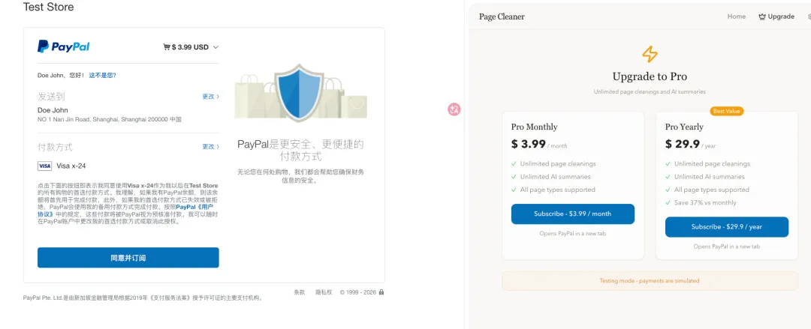The image size is (811, 329).
Task: Open 更改 link for payment method
Action: coord(210,147)
